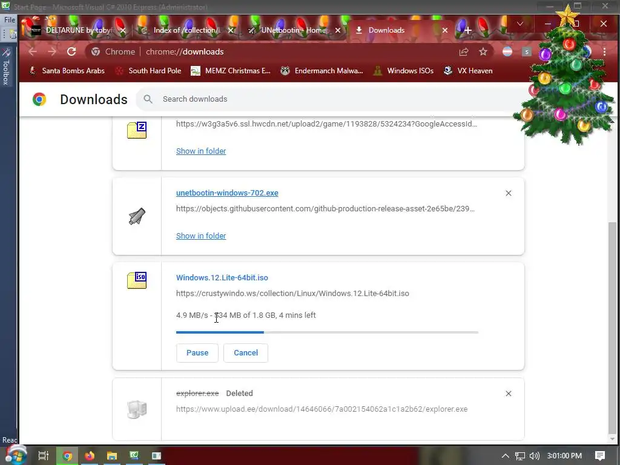Open Windows ISOs bookmark

(404, 71)
